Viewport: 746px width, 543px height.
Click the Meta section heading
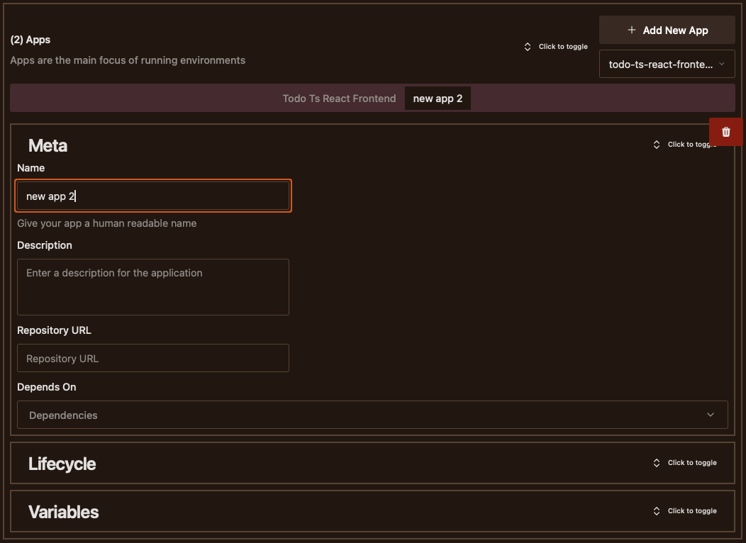pos(48,145)
